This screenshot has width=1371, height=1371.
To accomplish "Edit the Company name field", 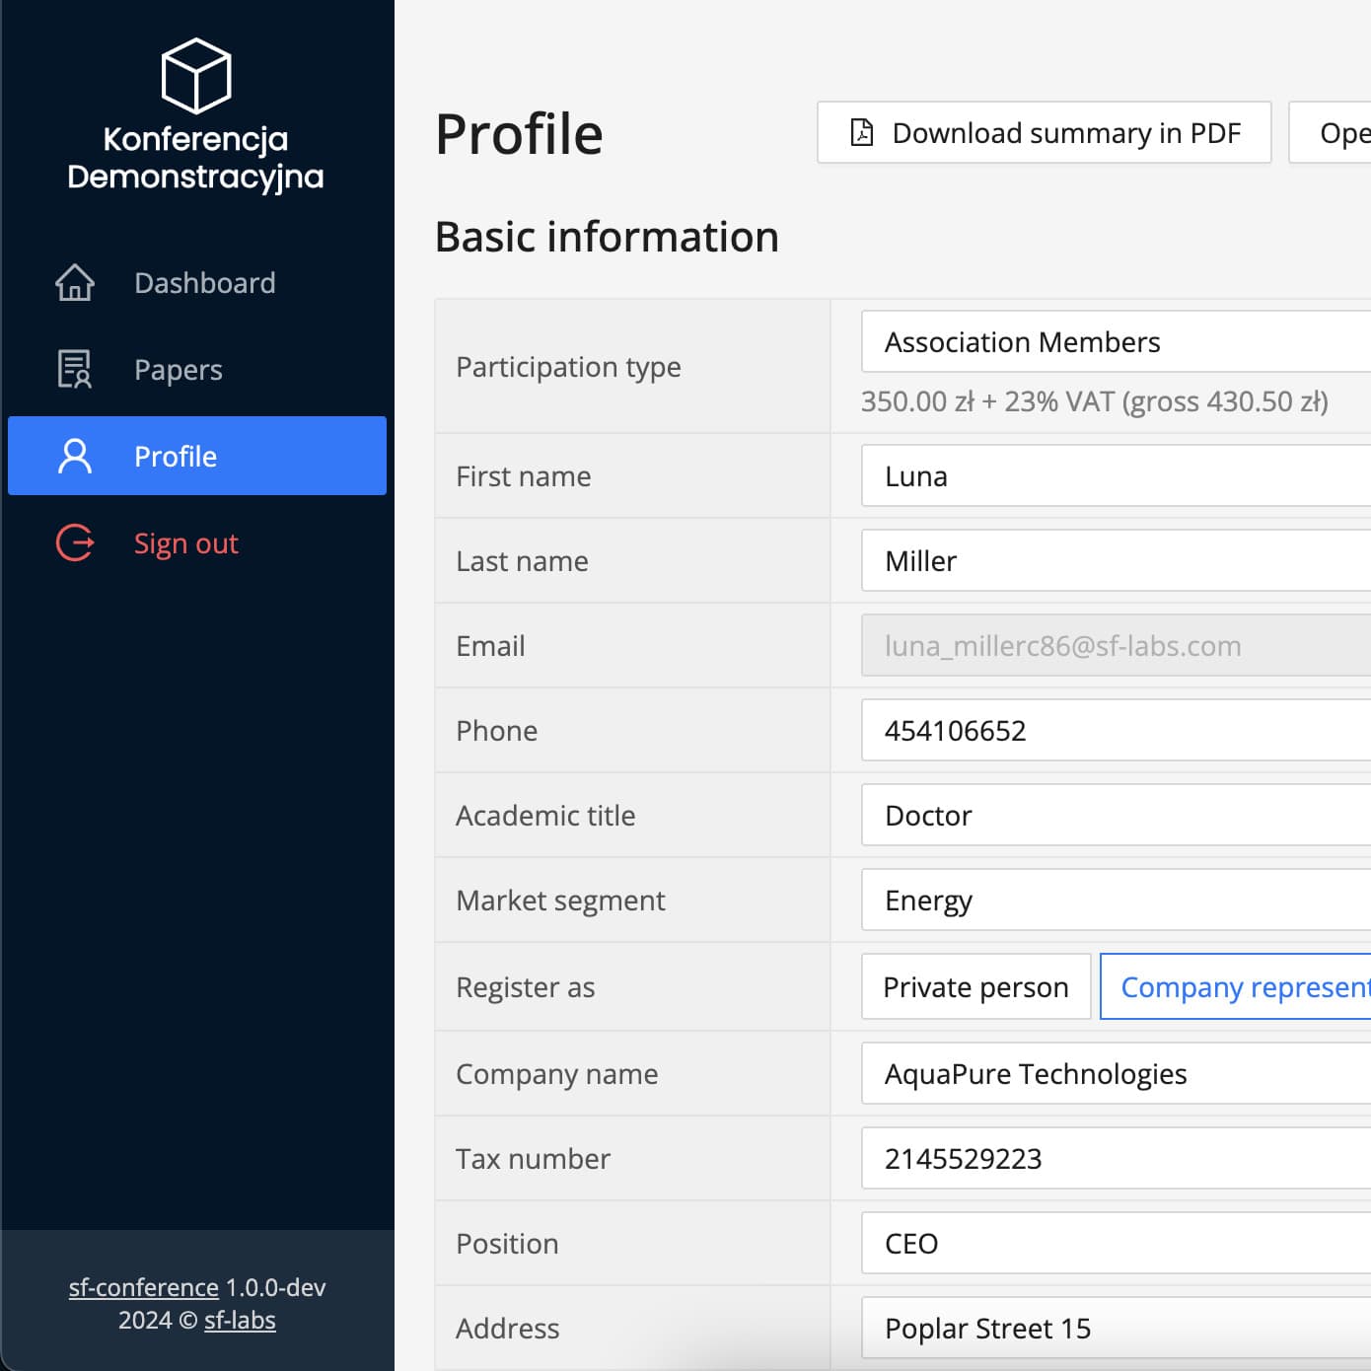I will [x=1117, y=1074].
